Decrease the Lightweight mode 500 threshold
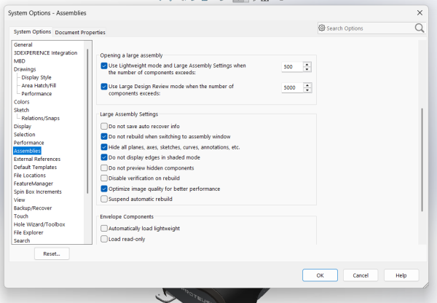 click(307, 69)
